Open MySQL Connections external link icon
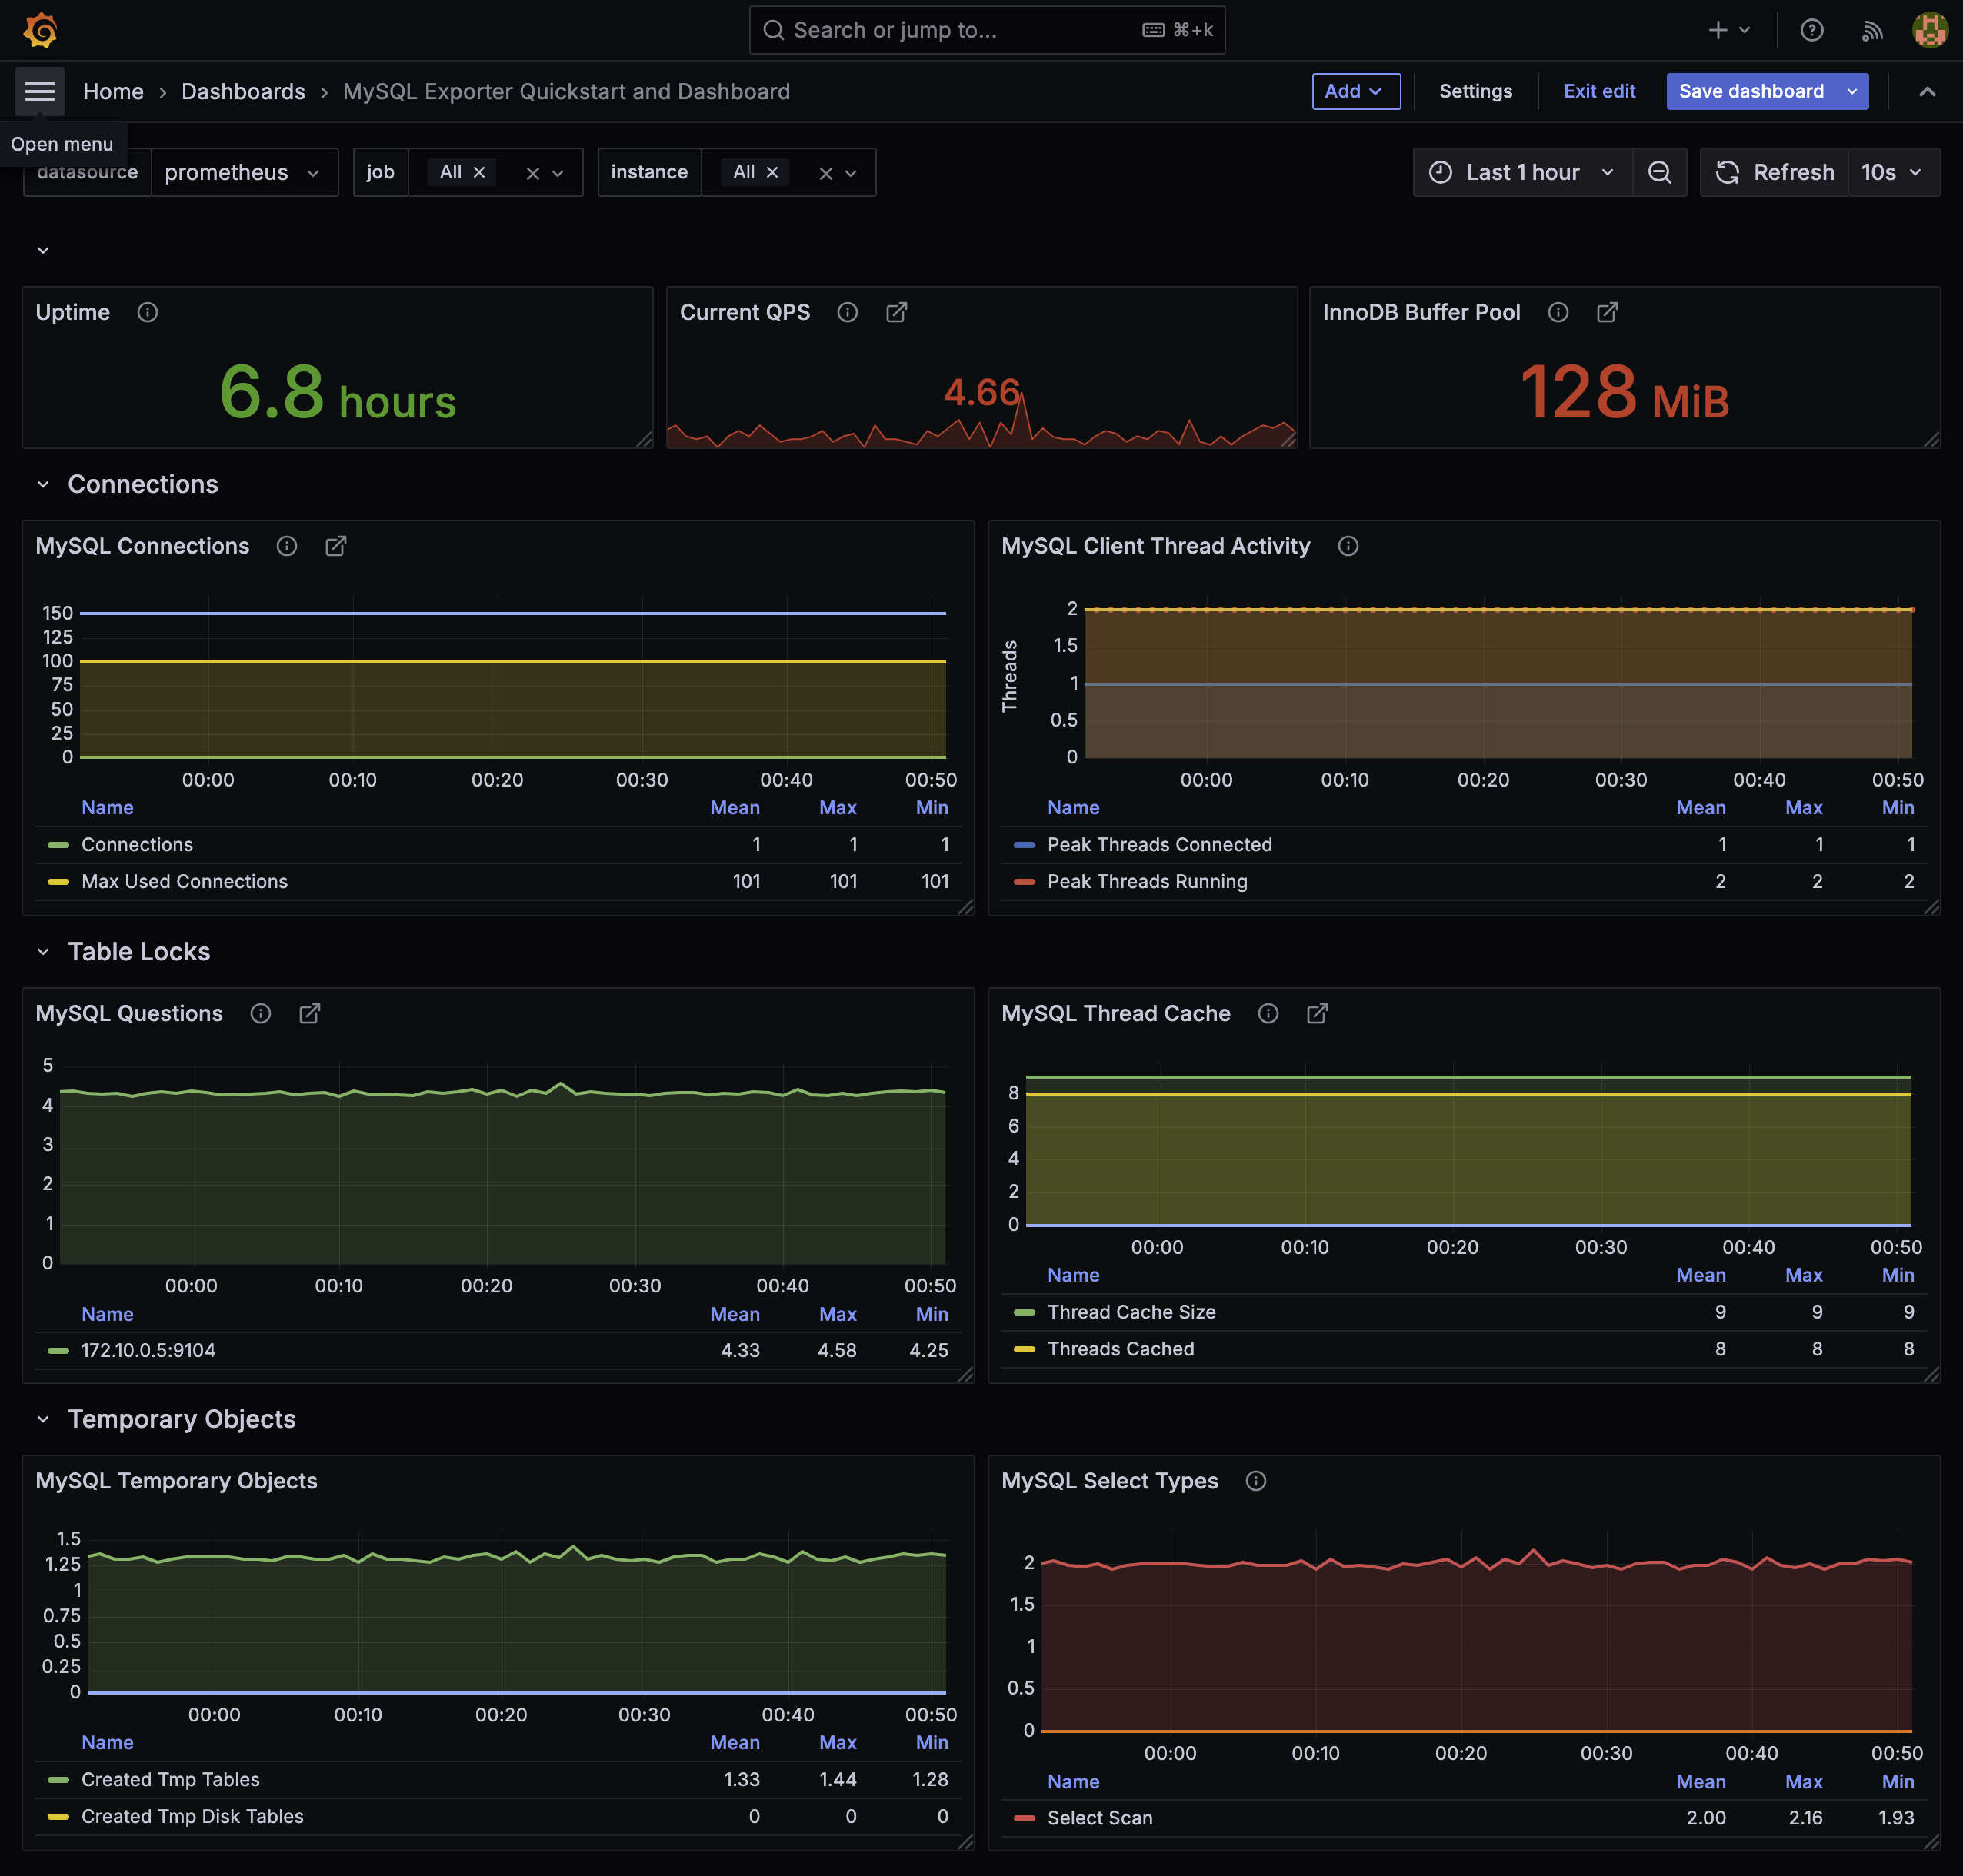The height and width of the screenshot is (1876, 1963). pyautogui.click(x=336, y=546)
